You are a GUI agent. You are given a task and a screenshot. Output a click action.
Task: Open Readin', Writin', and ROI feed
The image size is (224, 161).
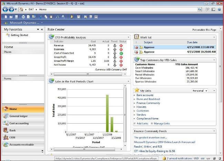coord(148,147)
